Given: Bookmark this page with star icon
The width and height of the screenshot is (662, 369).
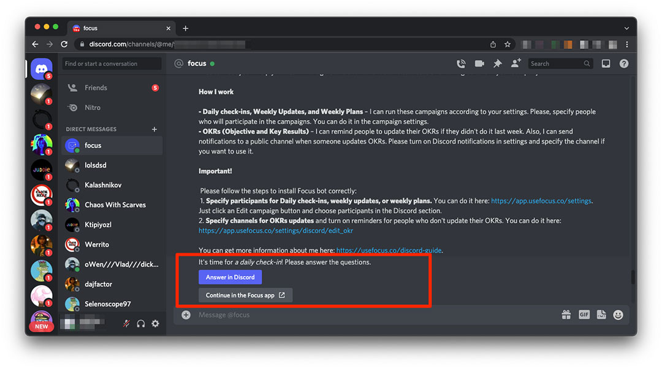Looking at the screenshot, I should click(x=508, y=44).
